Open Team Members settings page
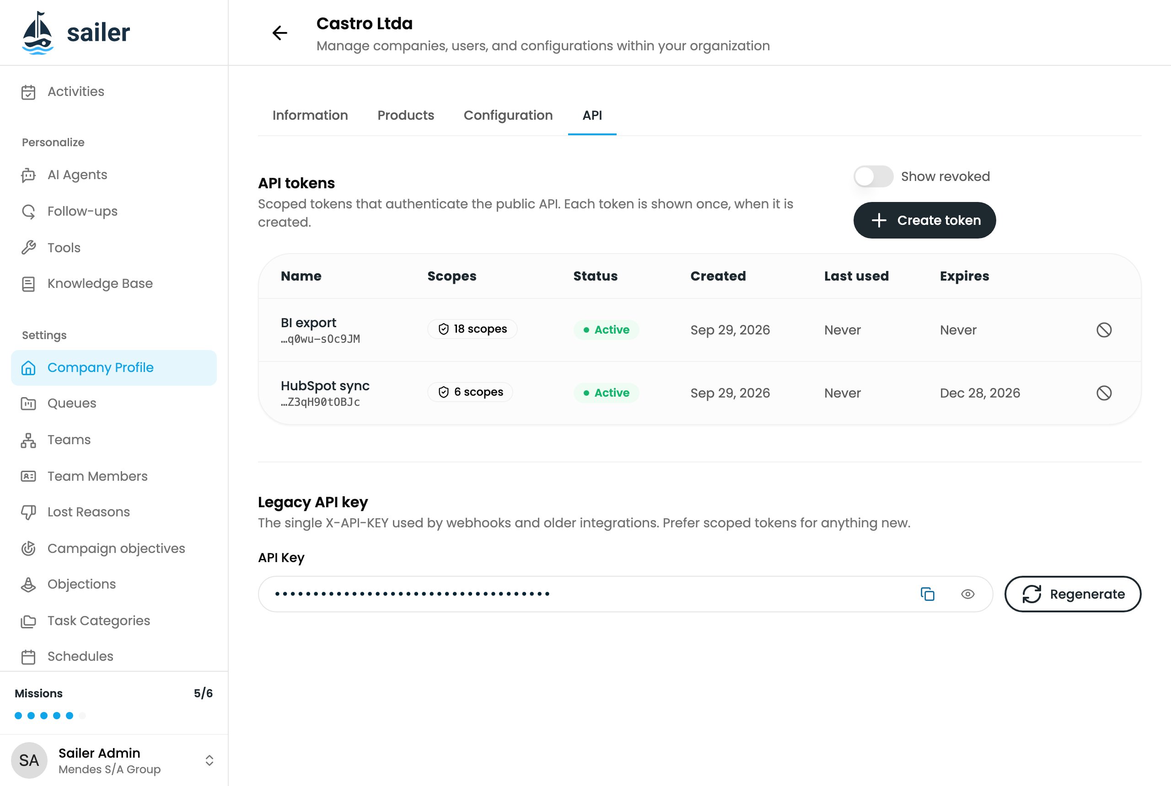Screen dimensions: 1171x786 tap(113, 476)
